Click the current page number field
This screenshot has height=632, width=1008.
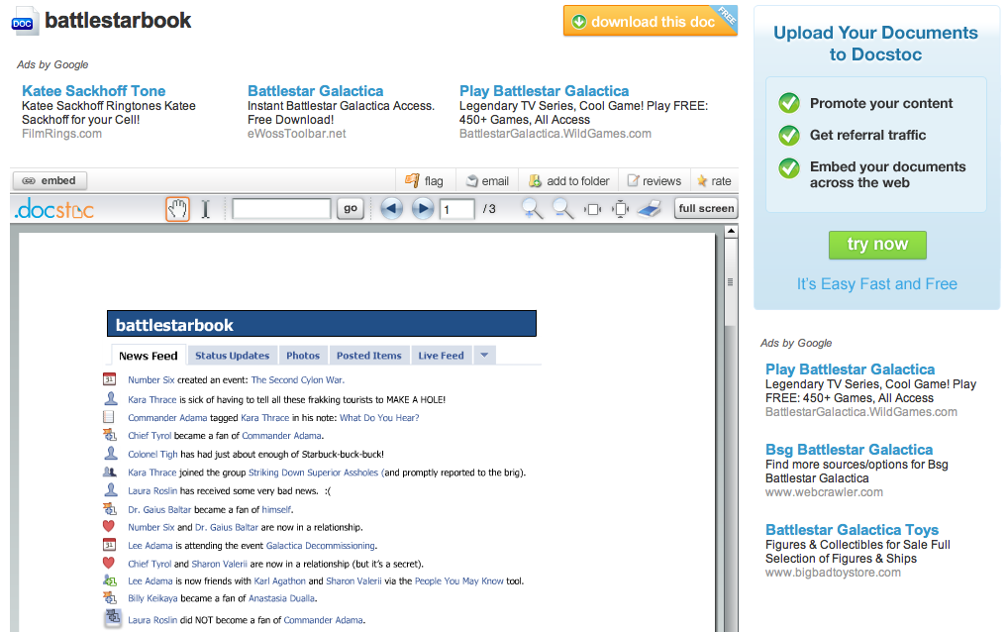(x=457, y=209)
